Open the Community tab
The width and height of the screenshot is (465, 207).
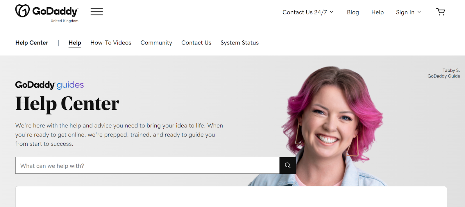click(156, 43)
